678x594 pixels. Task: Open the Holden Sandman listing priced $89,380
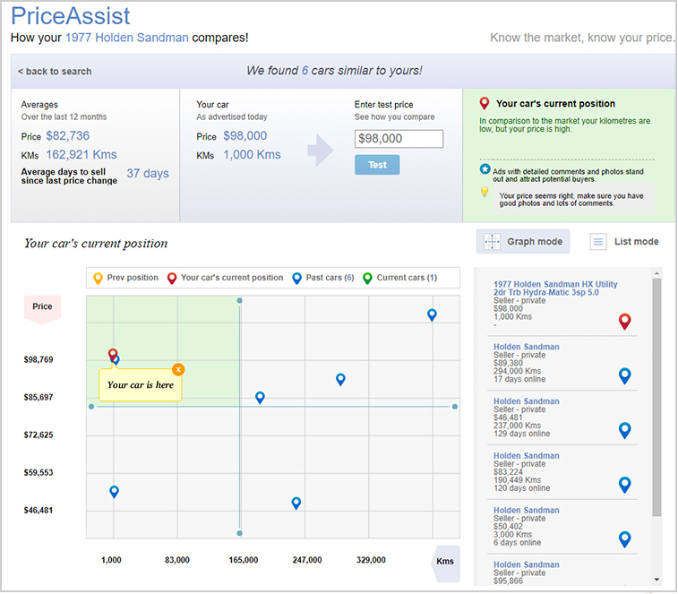tap(527, 347)
